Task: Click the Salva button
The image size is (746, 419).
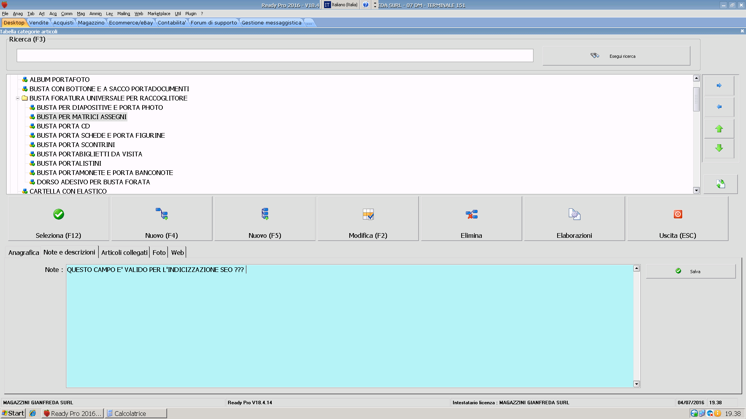Action: pyautogui.click(x=690, y=272)
